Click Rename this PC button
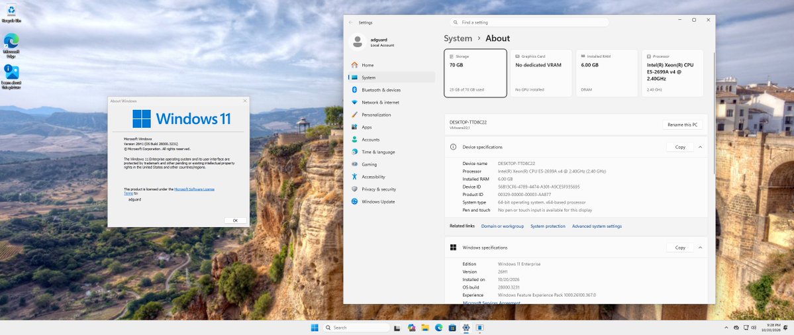Screen dimensions: 794x335 [x=682, y=124]
